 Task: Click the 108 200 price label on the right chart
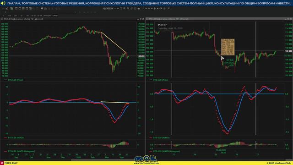coord(289,51)
